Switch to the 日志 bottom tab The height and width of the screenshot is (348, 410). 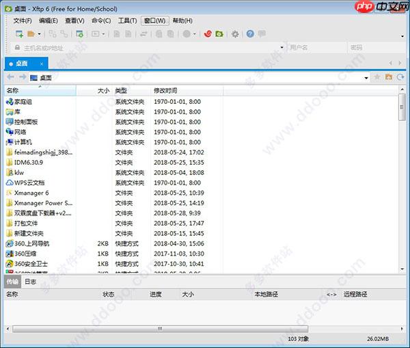point(30,282)
